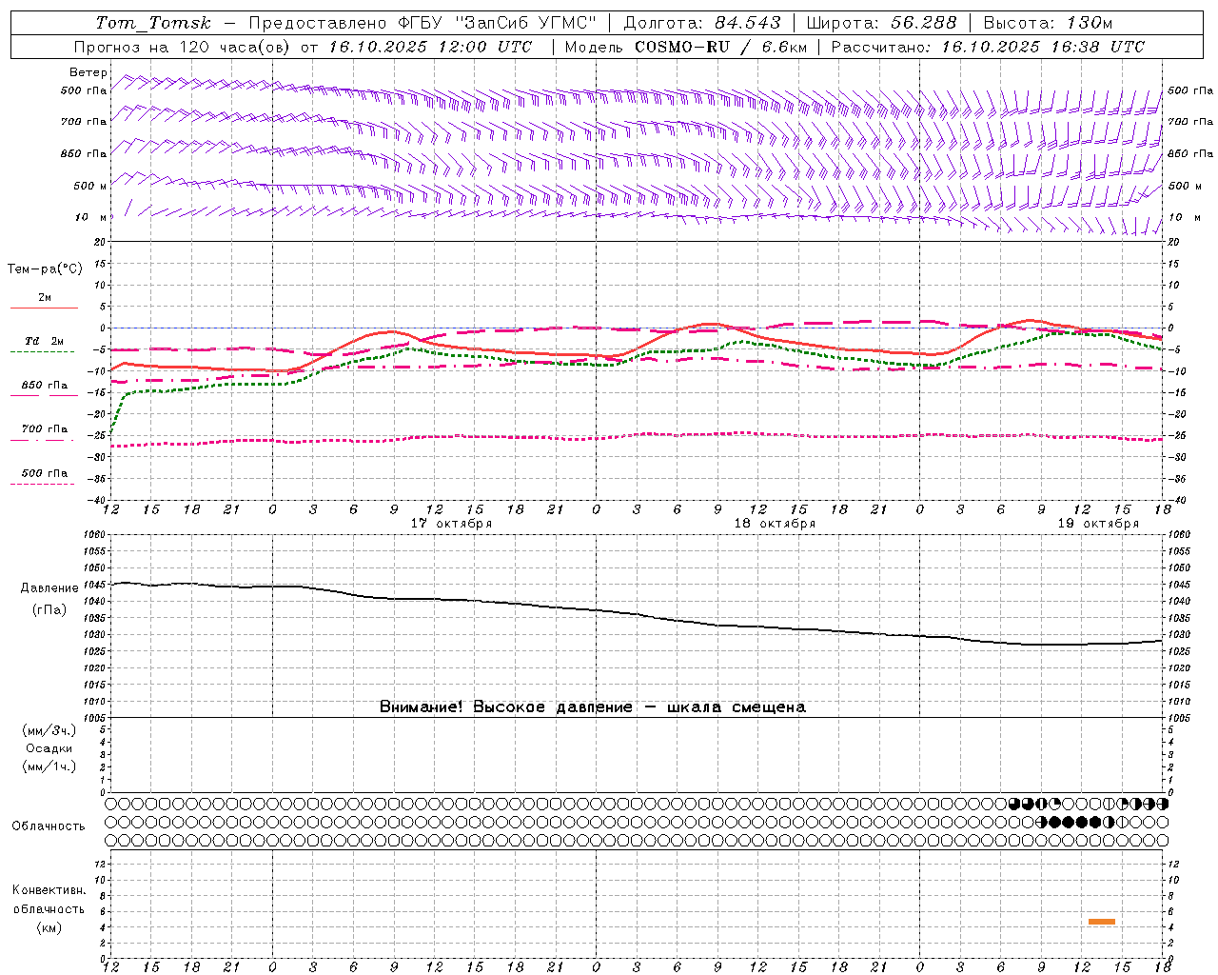Click the (км) unit under convective облачность
1218x975 pixels.
(49, 927)
